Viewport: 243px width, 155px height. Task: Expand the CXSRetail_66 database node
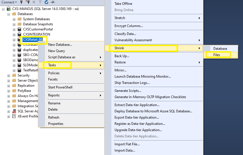(14, 40)
